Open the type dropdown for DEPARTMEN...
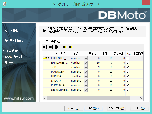This screenshot has width=152, height=114. tap(86, 90)
